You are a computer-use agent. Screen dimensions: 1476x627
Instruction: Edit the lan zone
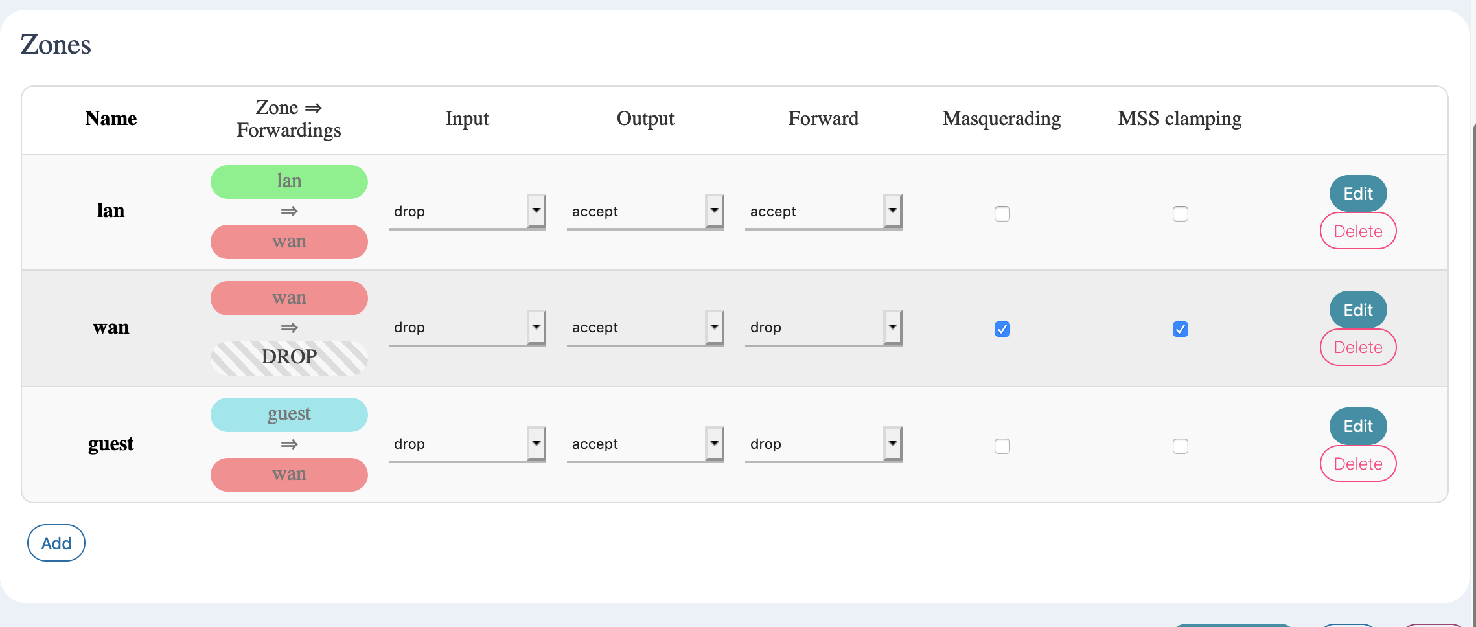coord(1357,193)
